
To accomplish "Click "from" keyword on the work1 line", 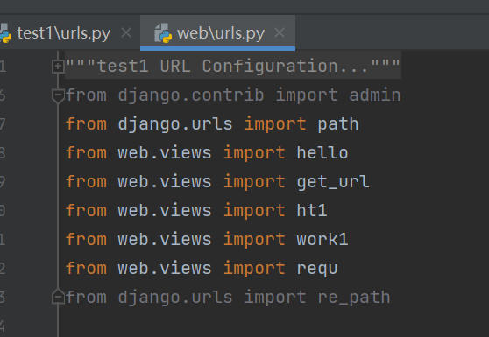I will point(86,240).
